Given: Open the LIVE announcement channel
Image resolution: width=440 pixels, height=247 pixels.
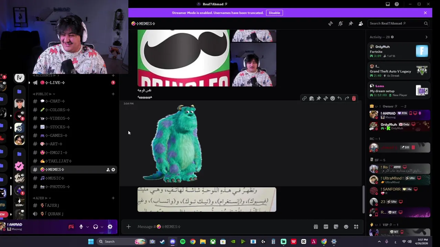Looking at the screenshot, I should point(74,83).
